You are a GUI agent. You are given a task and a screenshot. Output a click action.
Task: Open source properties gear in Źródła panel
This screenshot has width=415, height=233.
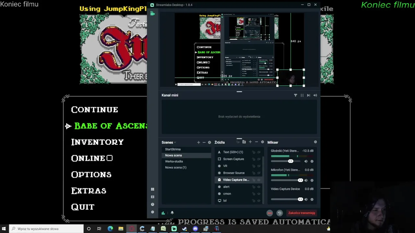click(x=262, y=142)
